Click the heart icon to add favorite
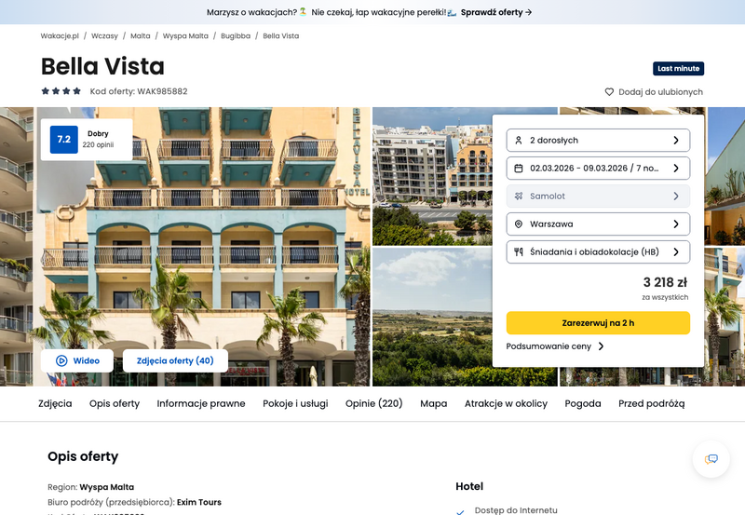 click(609, 91)
